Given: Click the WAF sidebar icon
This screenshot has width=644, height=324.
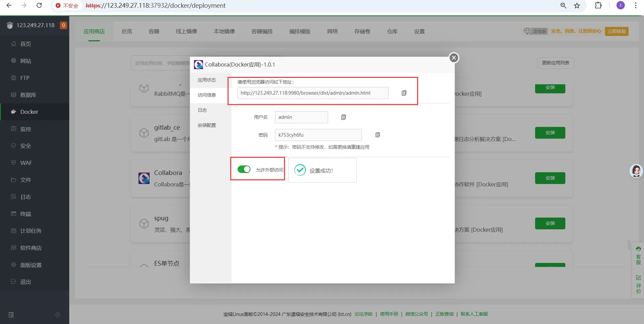Looking at the screenshot, I should pyautogui.click(x=13, y=163).
